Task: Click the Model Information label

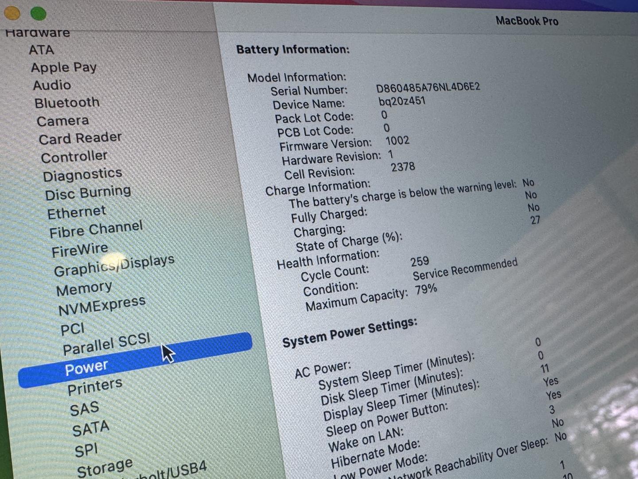Action: click(x=297, y=77)
